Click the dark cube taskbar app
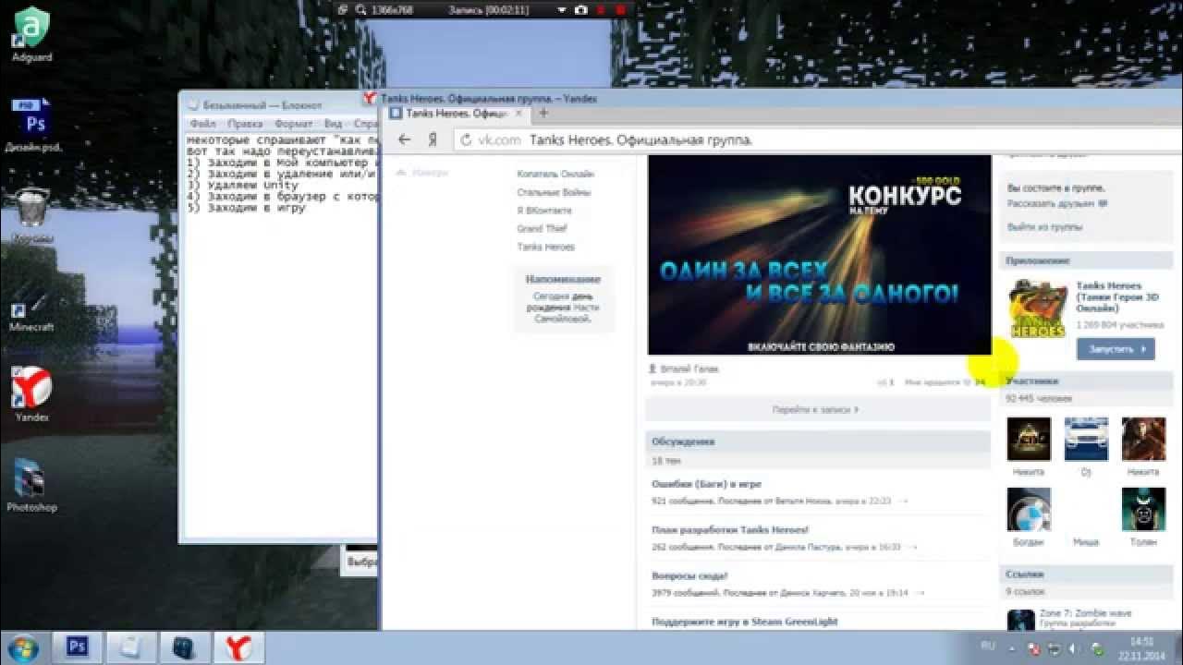1183x665 pixels. [x=184, y=646]
